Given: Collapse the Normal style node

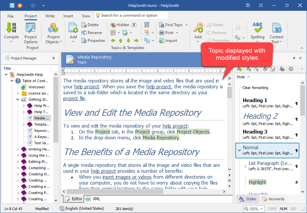Looking at the screenshot, I should (239, 151).
